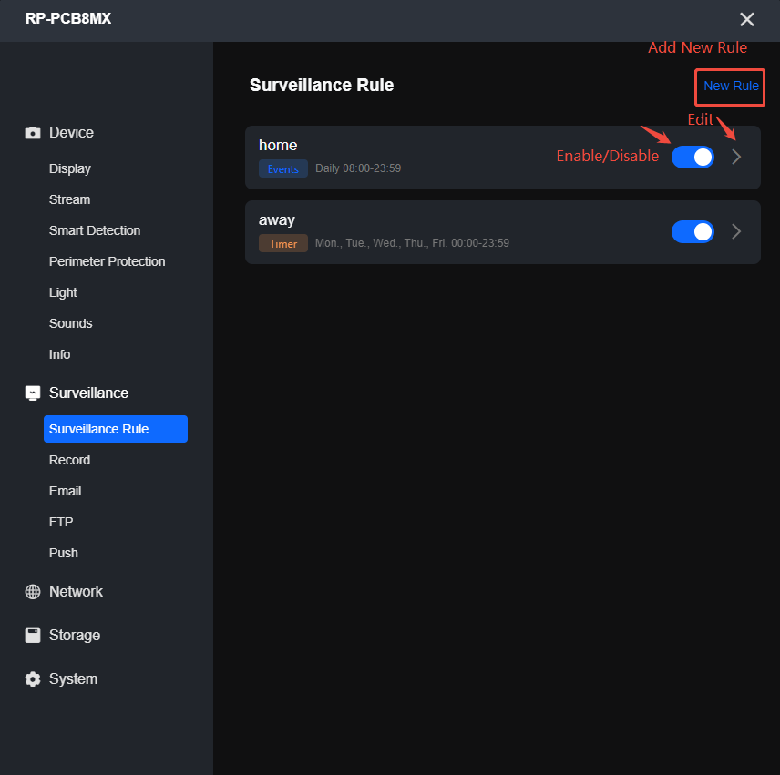This screenshot has height=775, width=780.
Task: Open away rule details via arrow
Action: click(736, 231)
